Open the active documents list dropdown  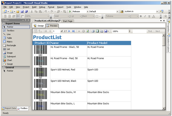(161, 21)
